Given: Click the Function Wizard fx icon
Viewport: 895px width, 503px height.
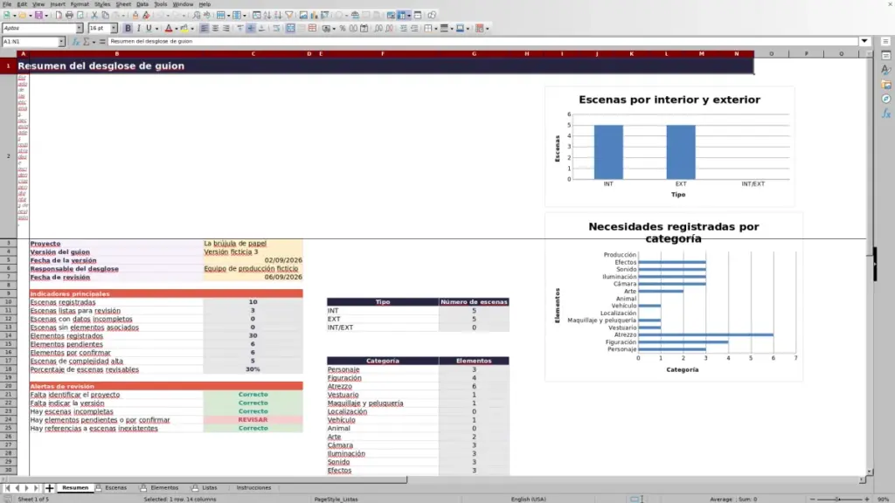Looking at the screenshot, I should coord(75,42).
